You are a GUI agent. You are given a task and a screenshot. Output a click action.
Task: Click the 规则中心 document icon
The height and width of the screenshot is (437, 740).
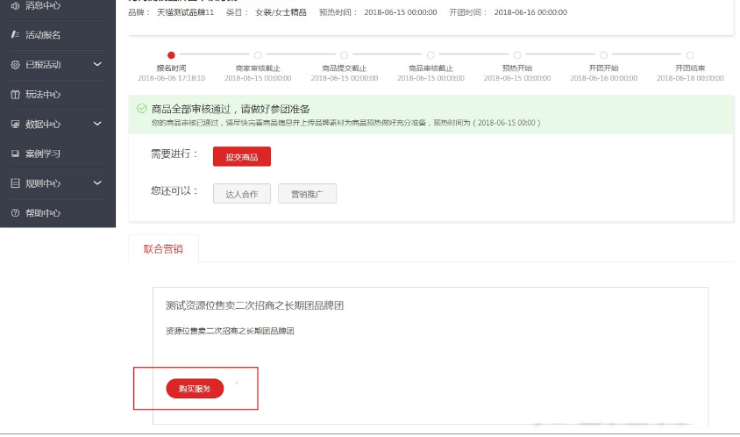[15, 183]
